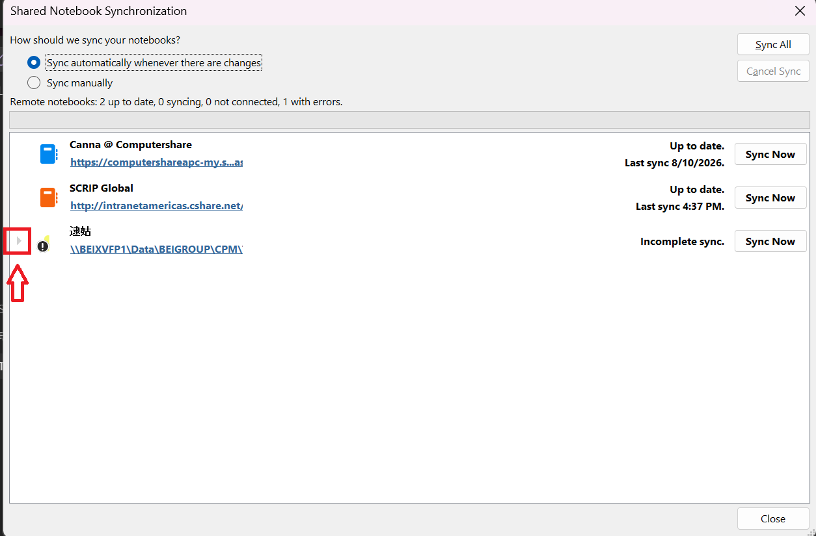Close the Shared Notebook Synchronization window
This screenshot has height=536, width=816.
(x=800, y=10)
